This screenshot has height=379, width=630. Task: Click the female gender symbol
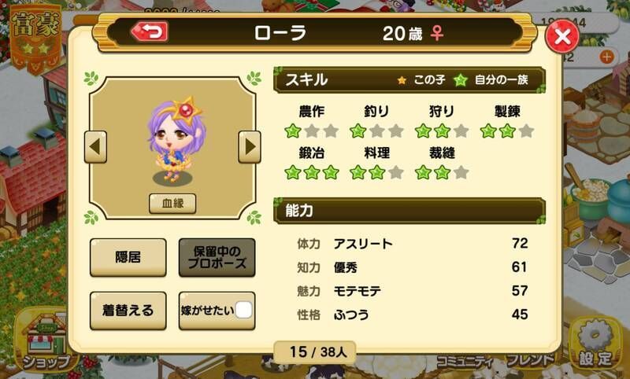click(x=437, y=33)
